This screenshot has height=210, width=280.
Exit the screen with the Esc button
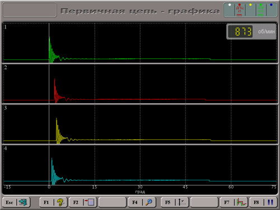tap(16, 202)
